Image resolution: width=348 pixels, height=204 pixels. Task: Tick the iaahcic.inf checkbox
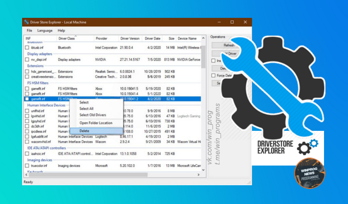point(27,153)
